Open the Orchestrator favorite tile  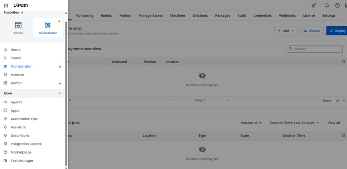48,28
